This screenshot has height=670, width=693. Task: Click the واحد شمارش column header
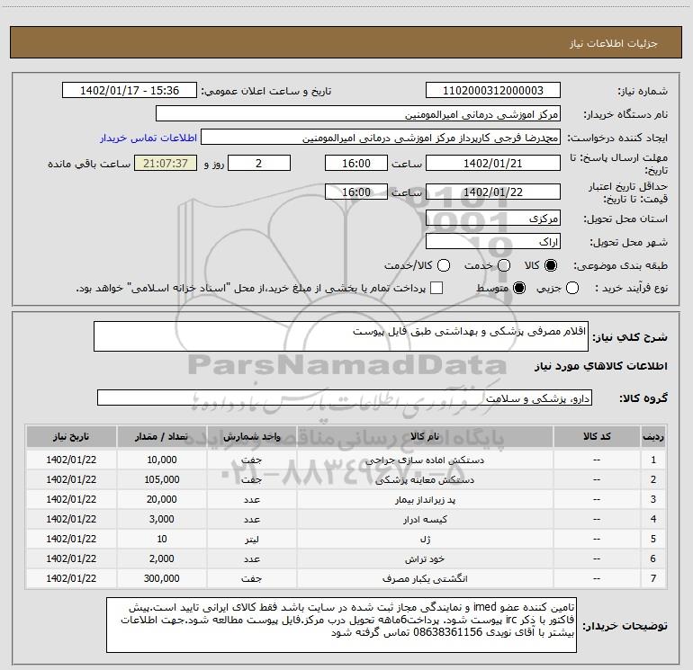(251, 436)
